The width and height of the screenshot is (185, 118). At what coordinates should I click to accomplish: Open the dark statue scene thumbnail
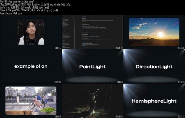tap(92, 101)
